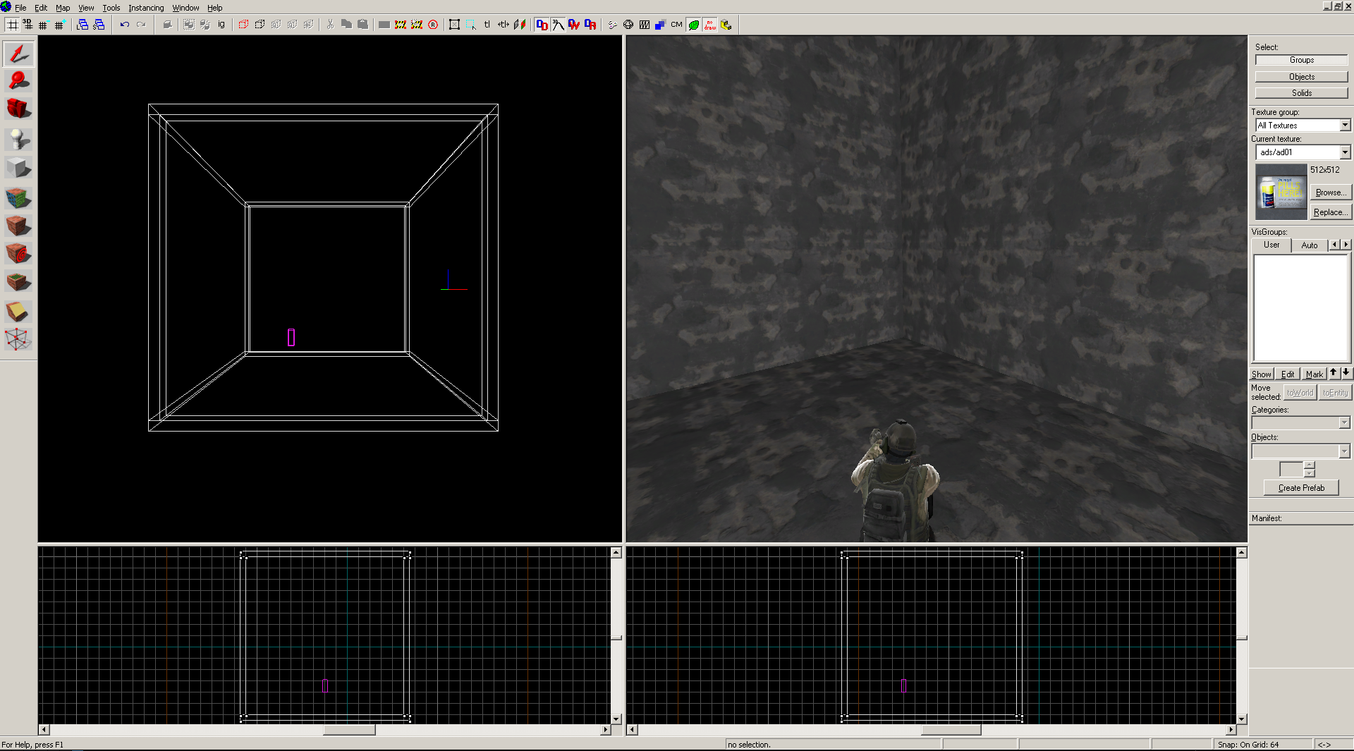Toggle the select-by-handles box icon
Viewport: 1354px width, 751px height.
454,25
